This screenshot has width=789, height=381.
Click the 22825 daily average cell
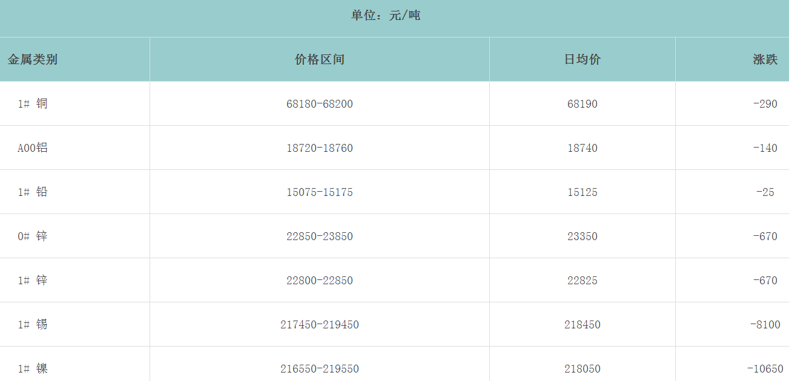tap(583, 281)
